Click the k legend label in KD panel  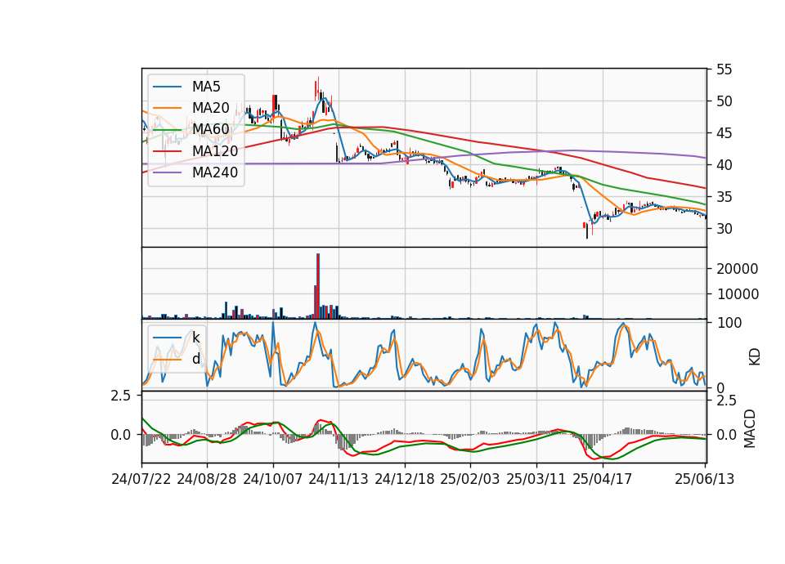pos(195,338)
